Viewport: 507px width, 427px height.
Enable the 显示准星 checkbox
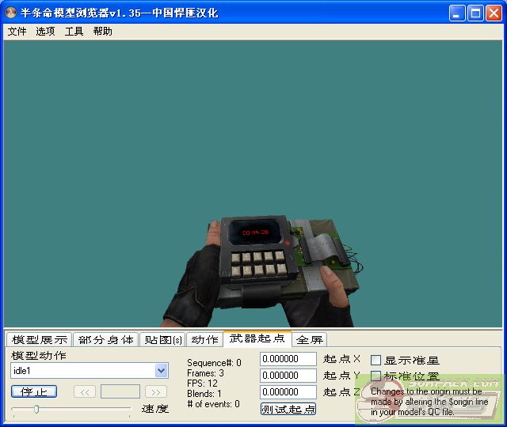point(375,361)
